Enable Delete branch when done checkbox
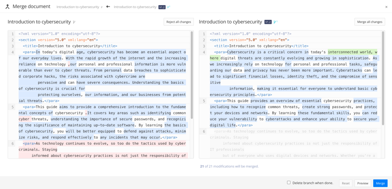 [289, 183]
